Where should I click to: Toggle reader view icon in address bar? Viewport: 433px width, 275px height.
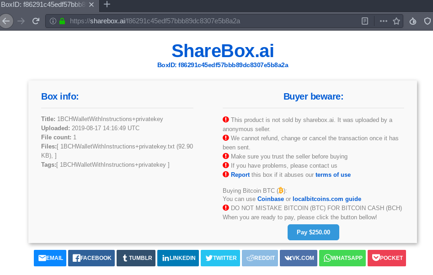pos(365,21)
